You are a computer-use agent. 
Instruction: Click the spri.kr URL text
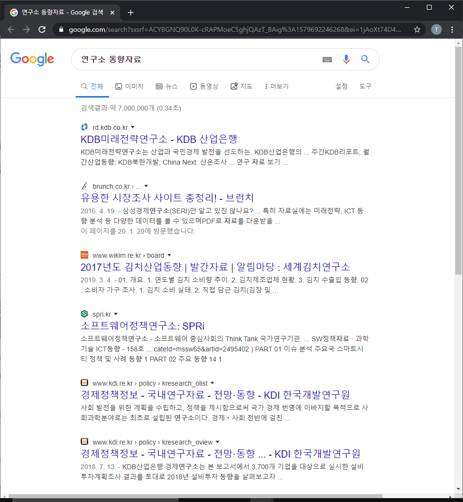[102, 314]
